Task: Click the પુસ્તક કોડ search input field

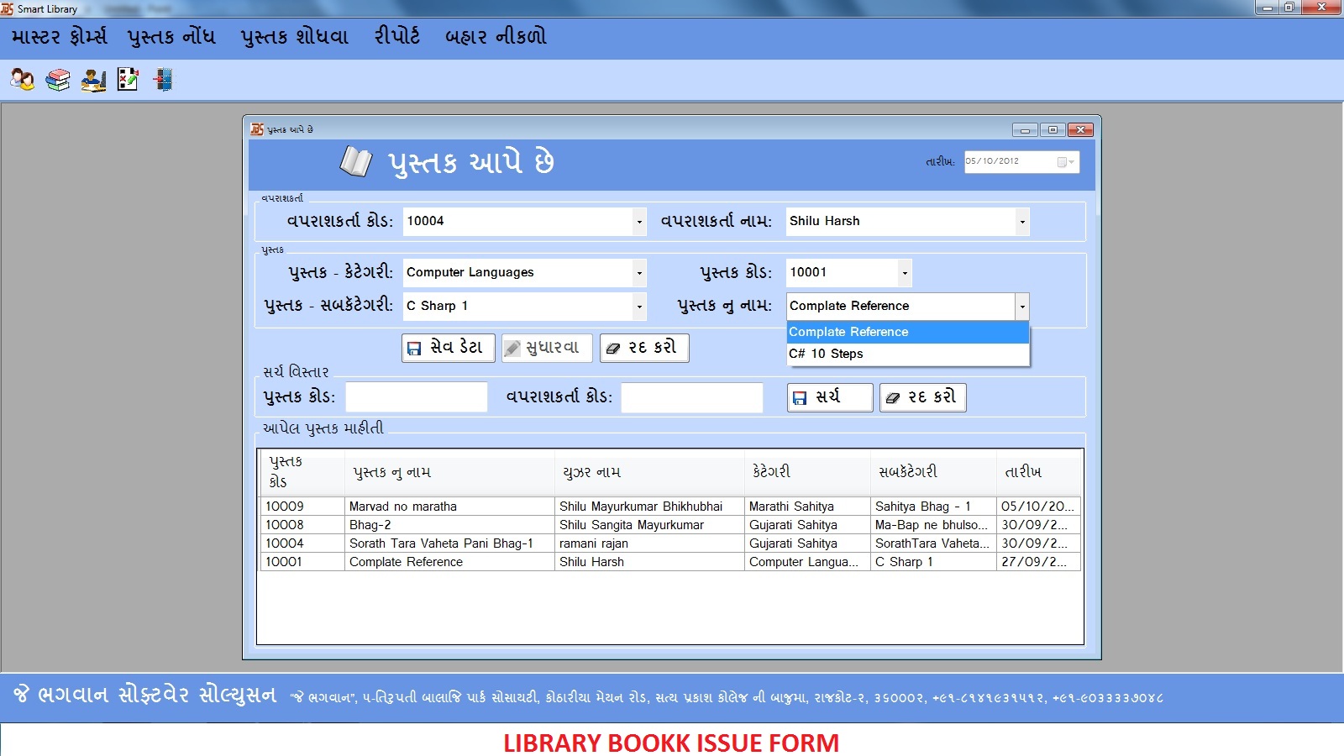Action: pyautogui.click(x=416, y=396)
